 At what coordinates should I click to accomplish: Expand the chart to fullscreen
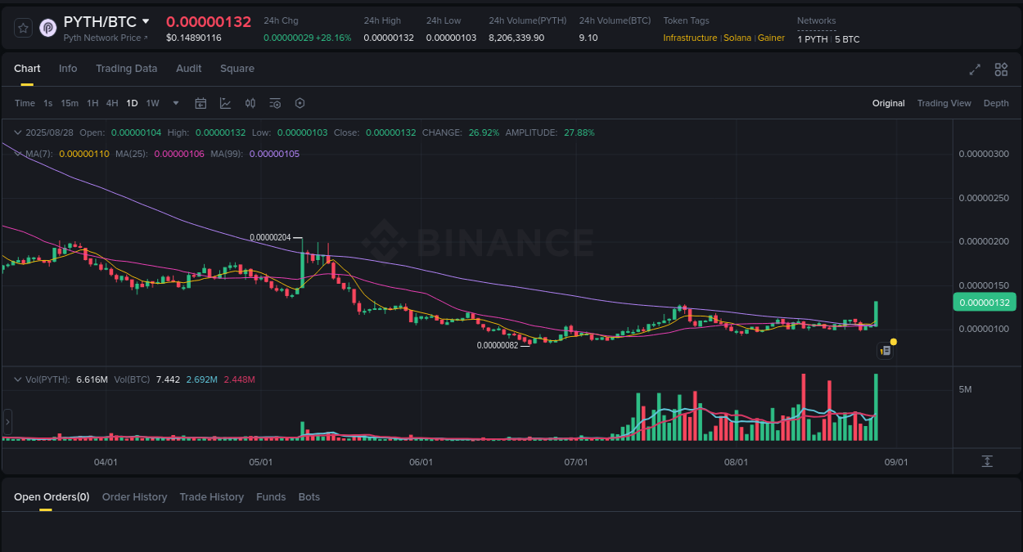(x=975, y=70)
